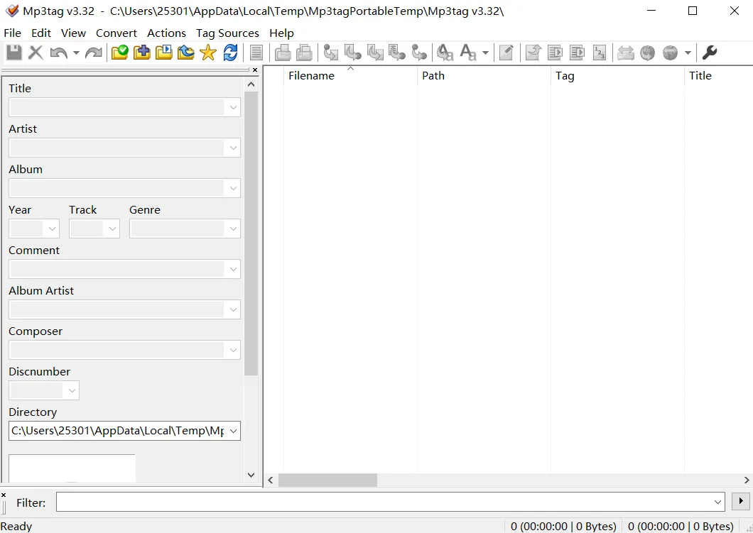Click the Actions icon with small letters
Image resolution: width=753 pixels, height=533 pixels.
pos(445,53)
